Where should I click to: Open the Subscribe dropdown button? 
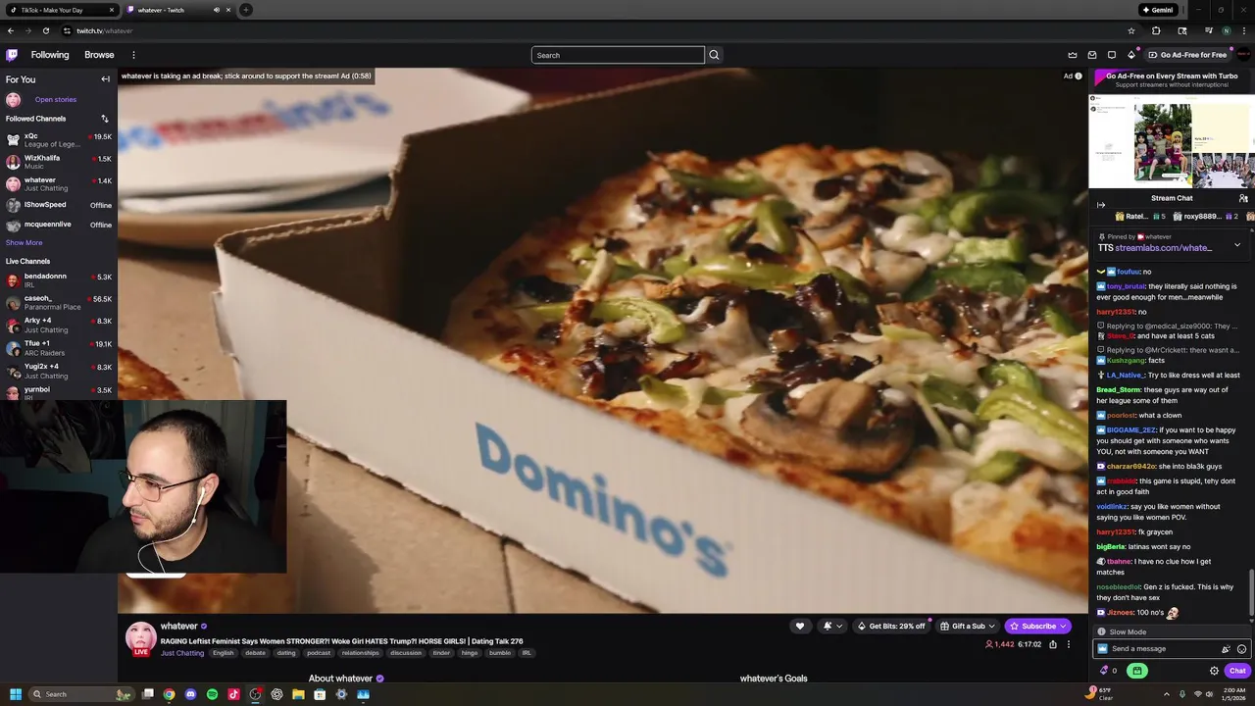click(x=1038, y=626)
